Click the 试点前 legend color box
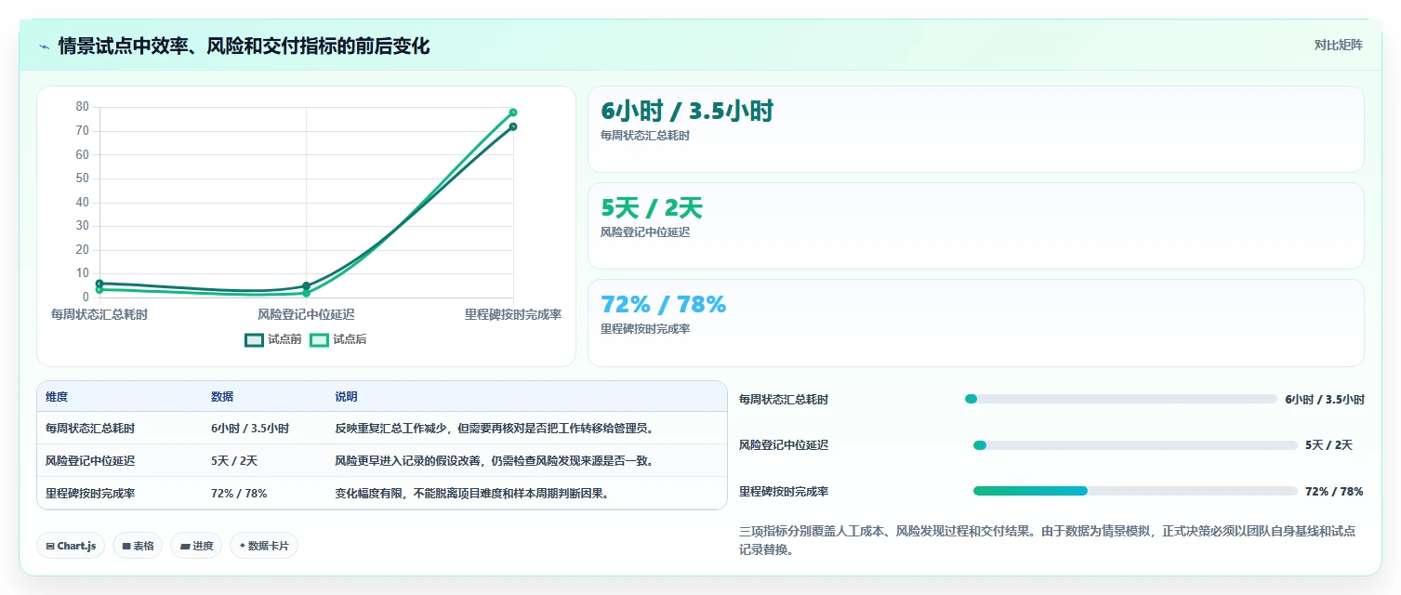Image resolution: width=1401 pixels, height=595 pixels. tap(255, 340)
